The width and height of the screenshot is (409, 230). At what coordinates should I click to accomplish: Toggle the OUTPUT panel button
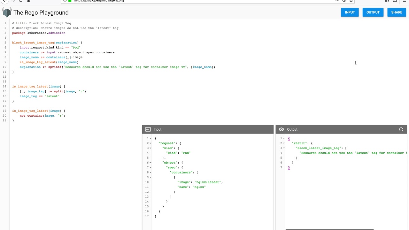[373, 12]
